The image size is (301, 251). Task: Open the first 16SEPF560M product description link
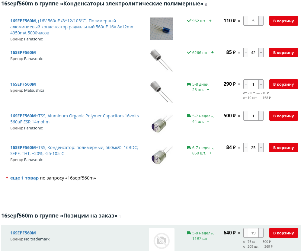pos(23,21)
